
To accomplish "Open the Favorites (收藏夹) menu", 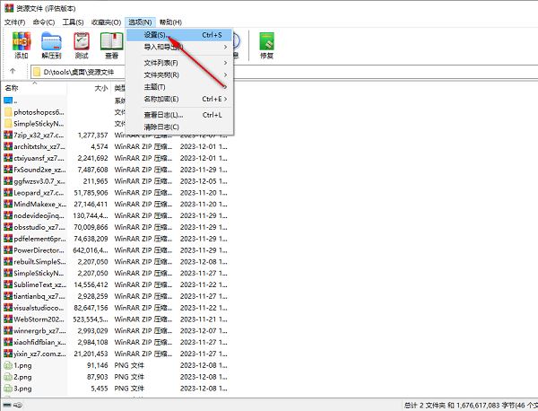I will pos(106,22).
